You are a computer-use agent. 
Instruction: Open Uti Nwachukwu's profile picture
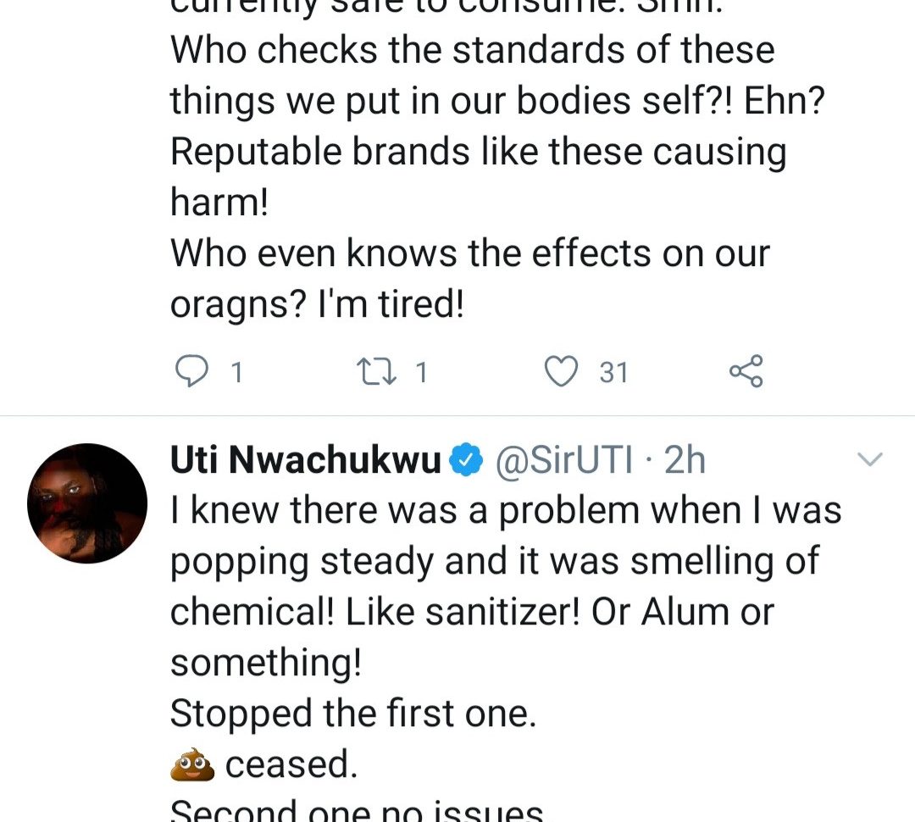[x=87, y=503]
